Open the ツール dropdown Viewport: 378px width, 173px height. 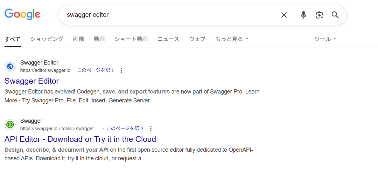325,39
